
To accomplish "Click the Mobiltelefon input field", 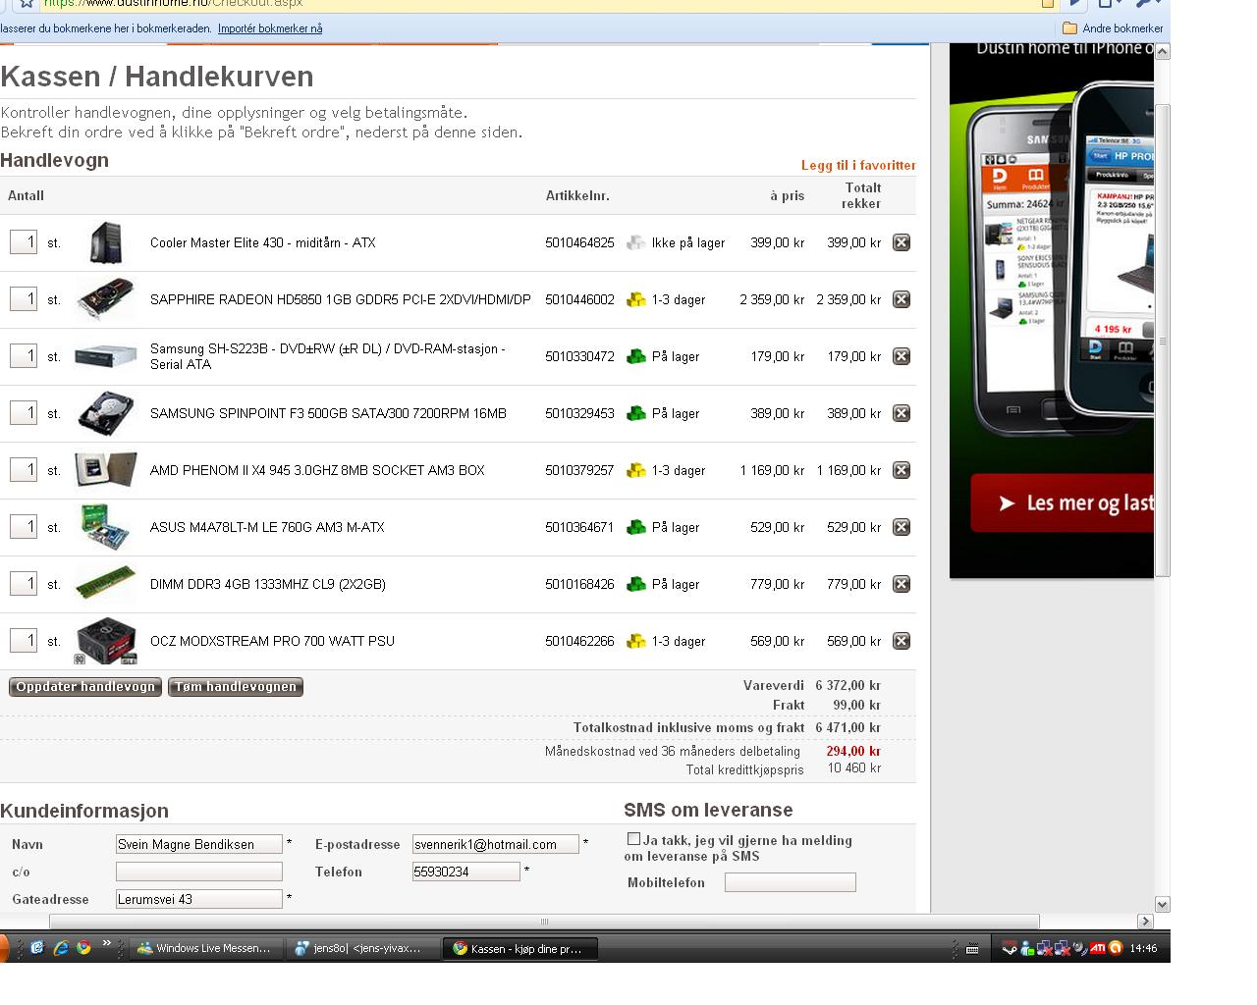I will [x=791, y=882].
